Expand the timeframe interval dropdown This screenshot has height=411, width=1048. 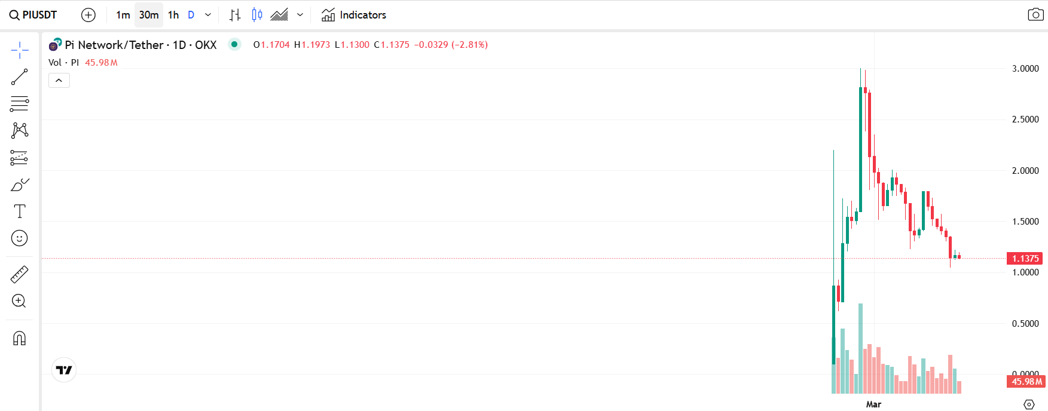[208, 15]
